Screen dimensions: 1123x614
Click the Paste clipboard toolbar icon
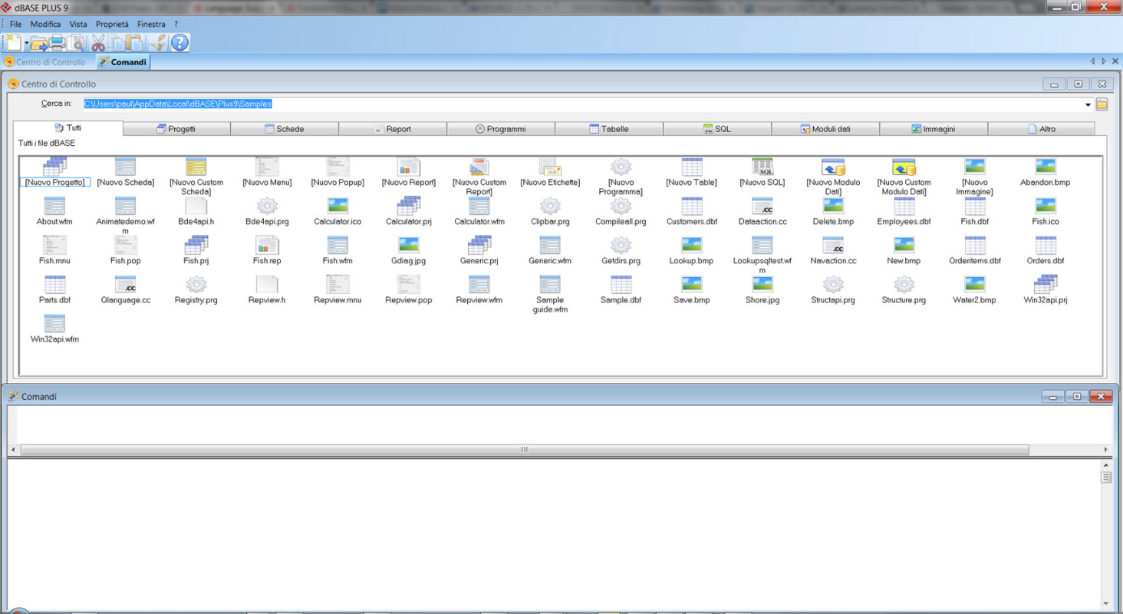[x=135, y=43]
